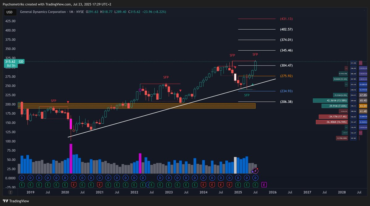Click the 2026 label on the time axis
370x206 pixels.
pos(272,192)
